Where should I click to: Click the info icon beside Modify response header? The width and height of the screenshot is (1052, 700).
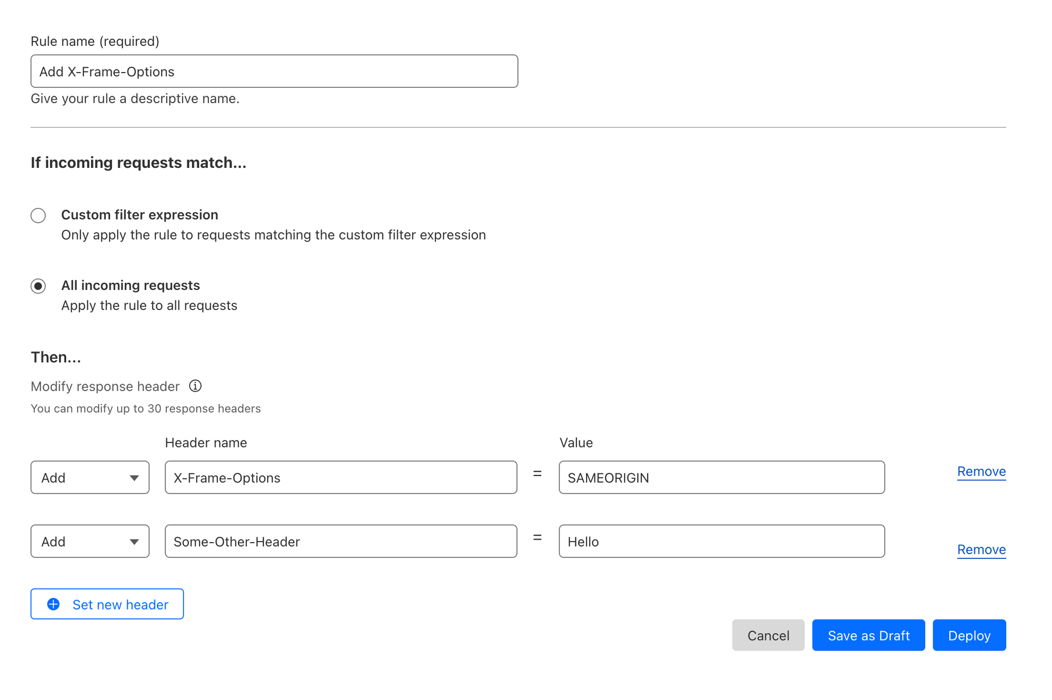click(x=195, y=386)
